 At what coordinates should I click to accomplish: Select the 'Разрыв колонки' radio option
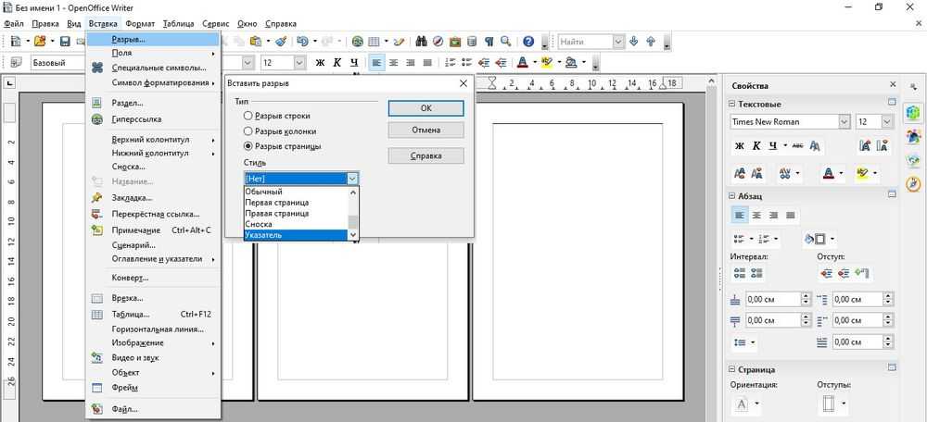(248, 130)
